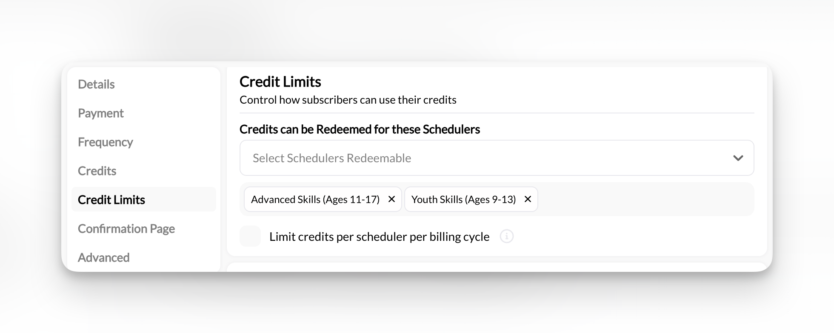Image resolution: width=834 pixels, height=333 pixels.
Task: Switch to the Details section
Action: [x=96, y=84]
